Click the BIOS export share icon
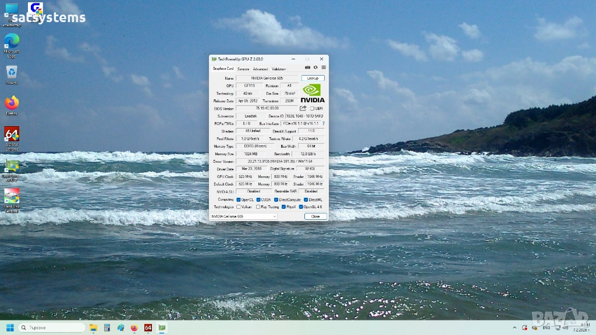 point(303,108)
